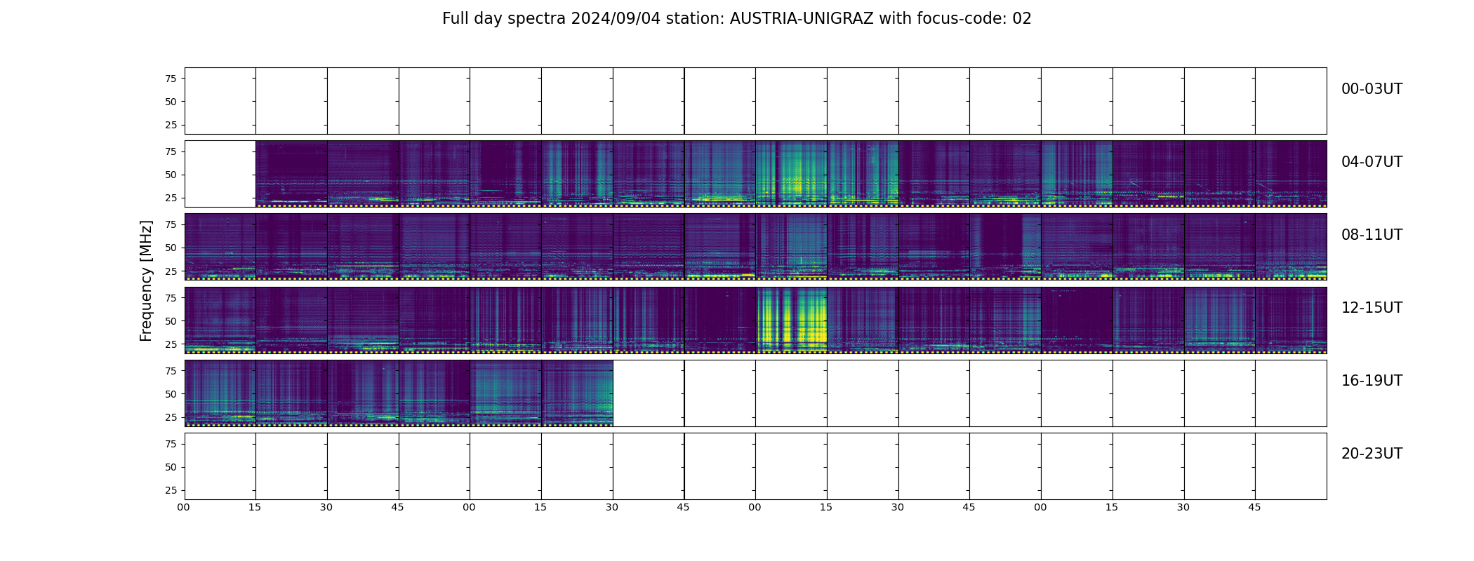Click the "50" tick of the 00-03UT row
Viewport: 1474px width, 561px height.
[171, 102]
